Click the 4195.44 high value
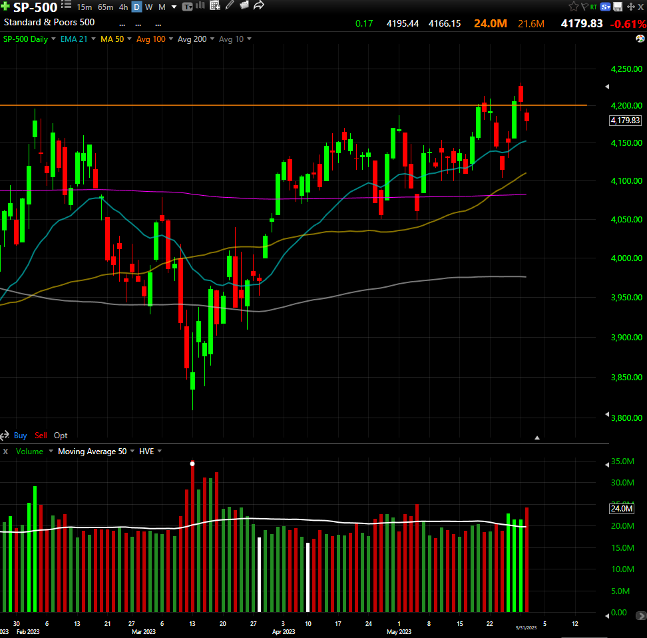Screen dimensions: 647x638 coord(402,23)
